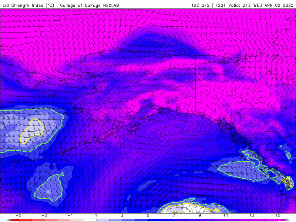This screenshot has width=296, height=222.
Task: Click the "Valid: 21Z WED APR 02 2025" timestamp
Action: point(261,5)
